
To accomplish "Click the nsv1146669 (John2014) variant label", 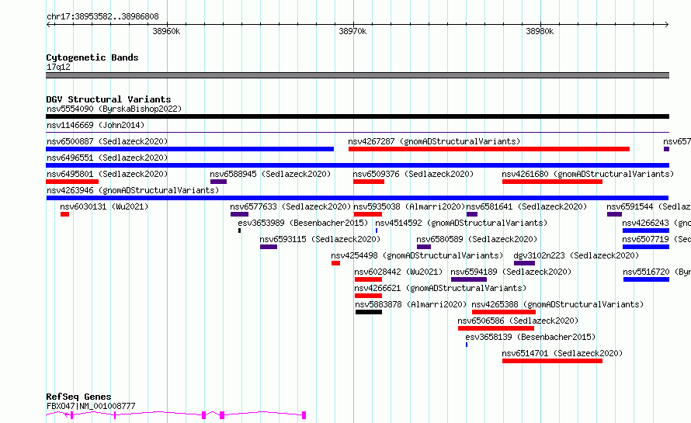I will tap(95, 125).
